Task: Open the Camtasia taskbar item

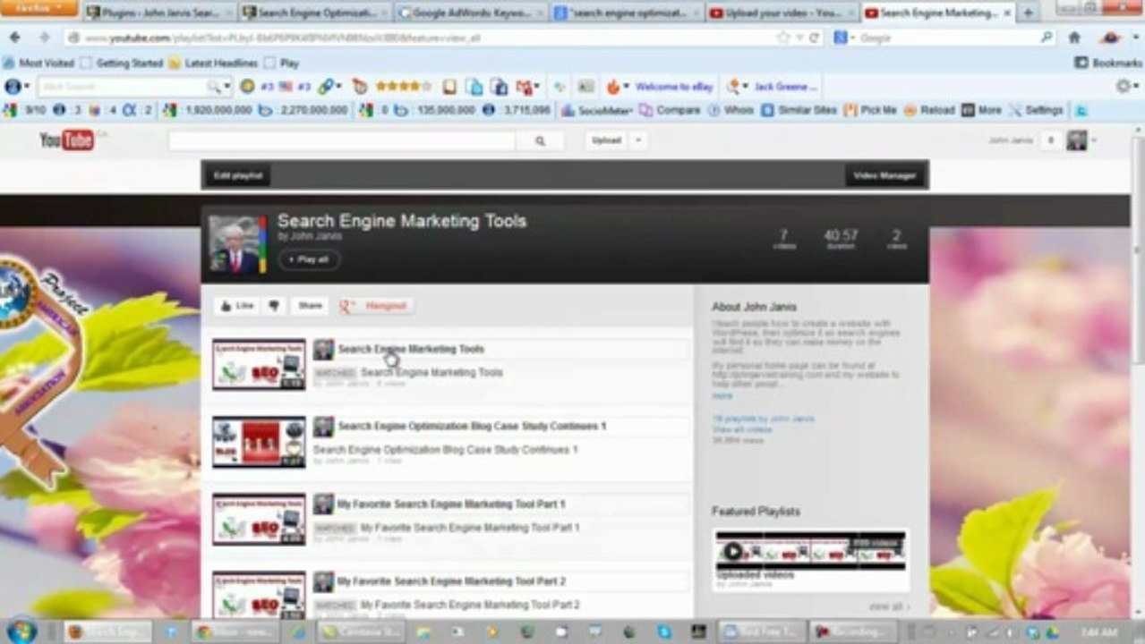Action: click(360, 631)
